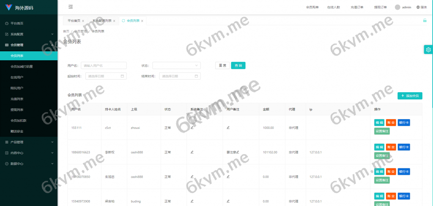Viewport: 433px width, 206px height.
Task: Open the 状态 dropdown
Action: click(x=176, y=65)
